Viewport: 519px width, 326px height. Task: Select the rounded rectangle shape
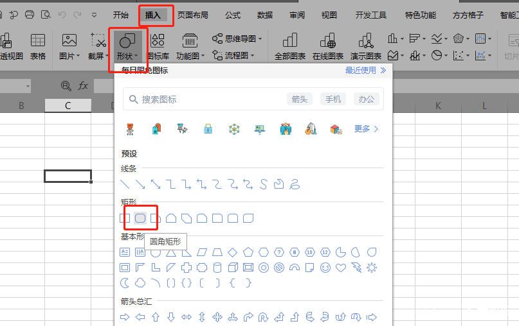[140, 218]
